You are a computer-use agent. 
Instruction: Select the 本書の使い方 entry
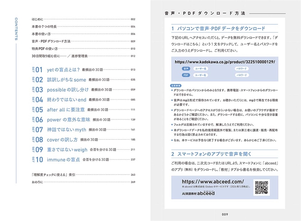pos(83,34)
